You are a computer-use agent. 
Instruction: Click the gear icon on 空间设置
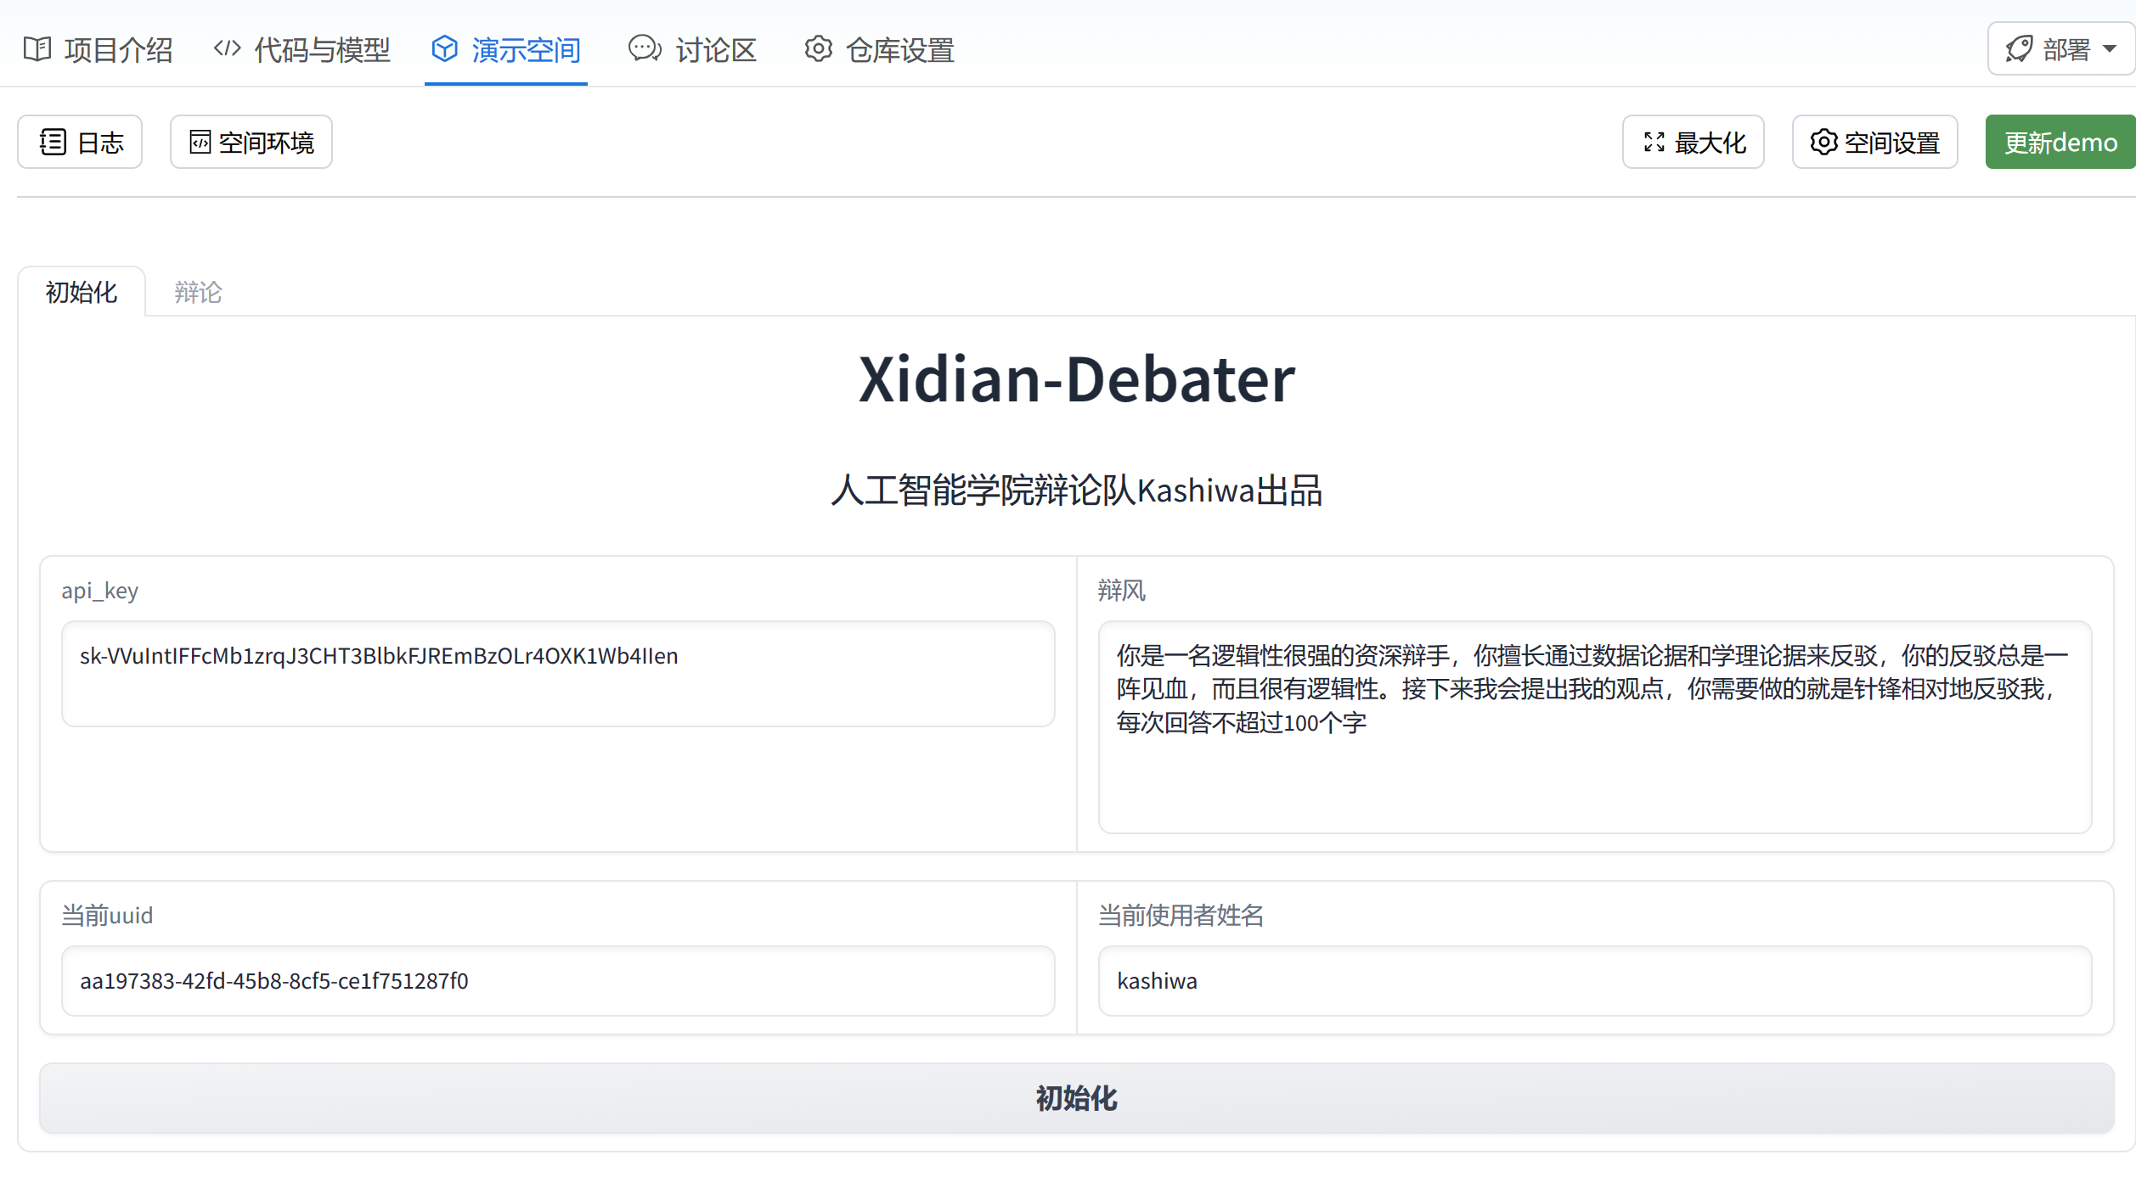(x=1823, y=142)
